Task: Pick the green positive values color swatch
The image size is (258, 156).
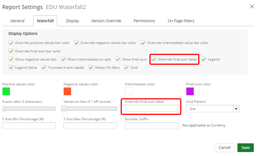Action: coord(6,92)
